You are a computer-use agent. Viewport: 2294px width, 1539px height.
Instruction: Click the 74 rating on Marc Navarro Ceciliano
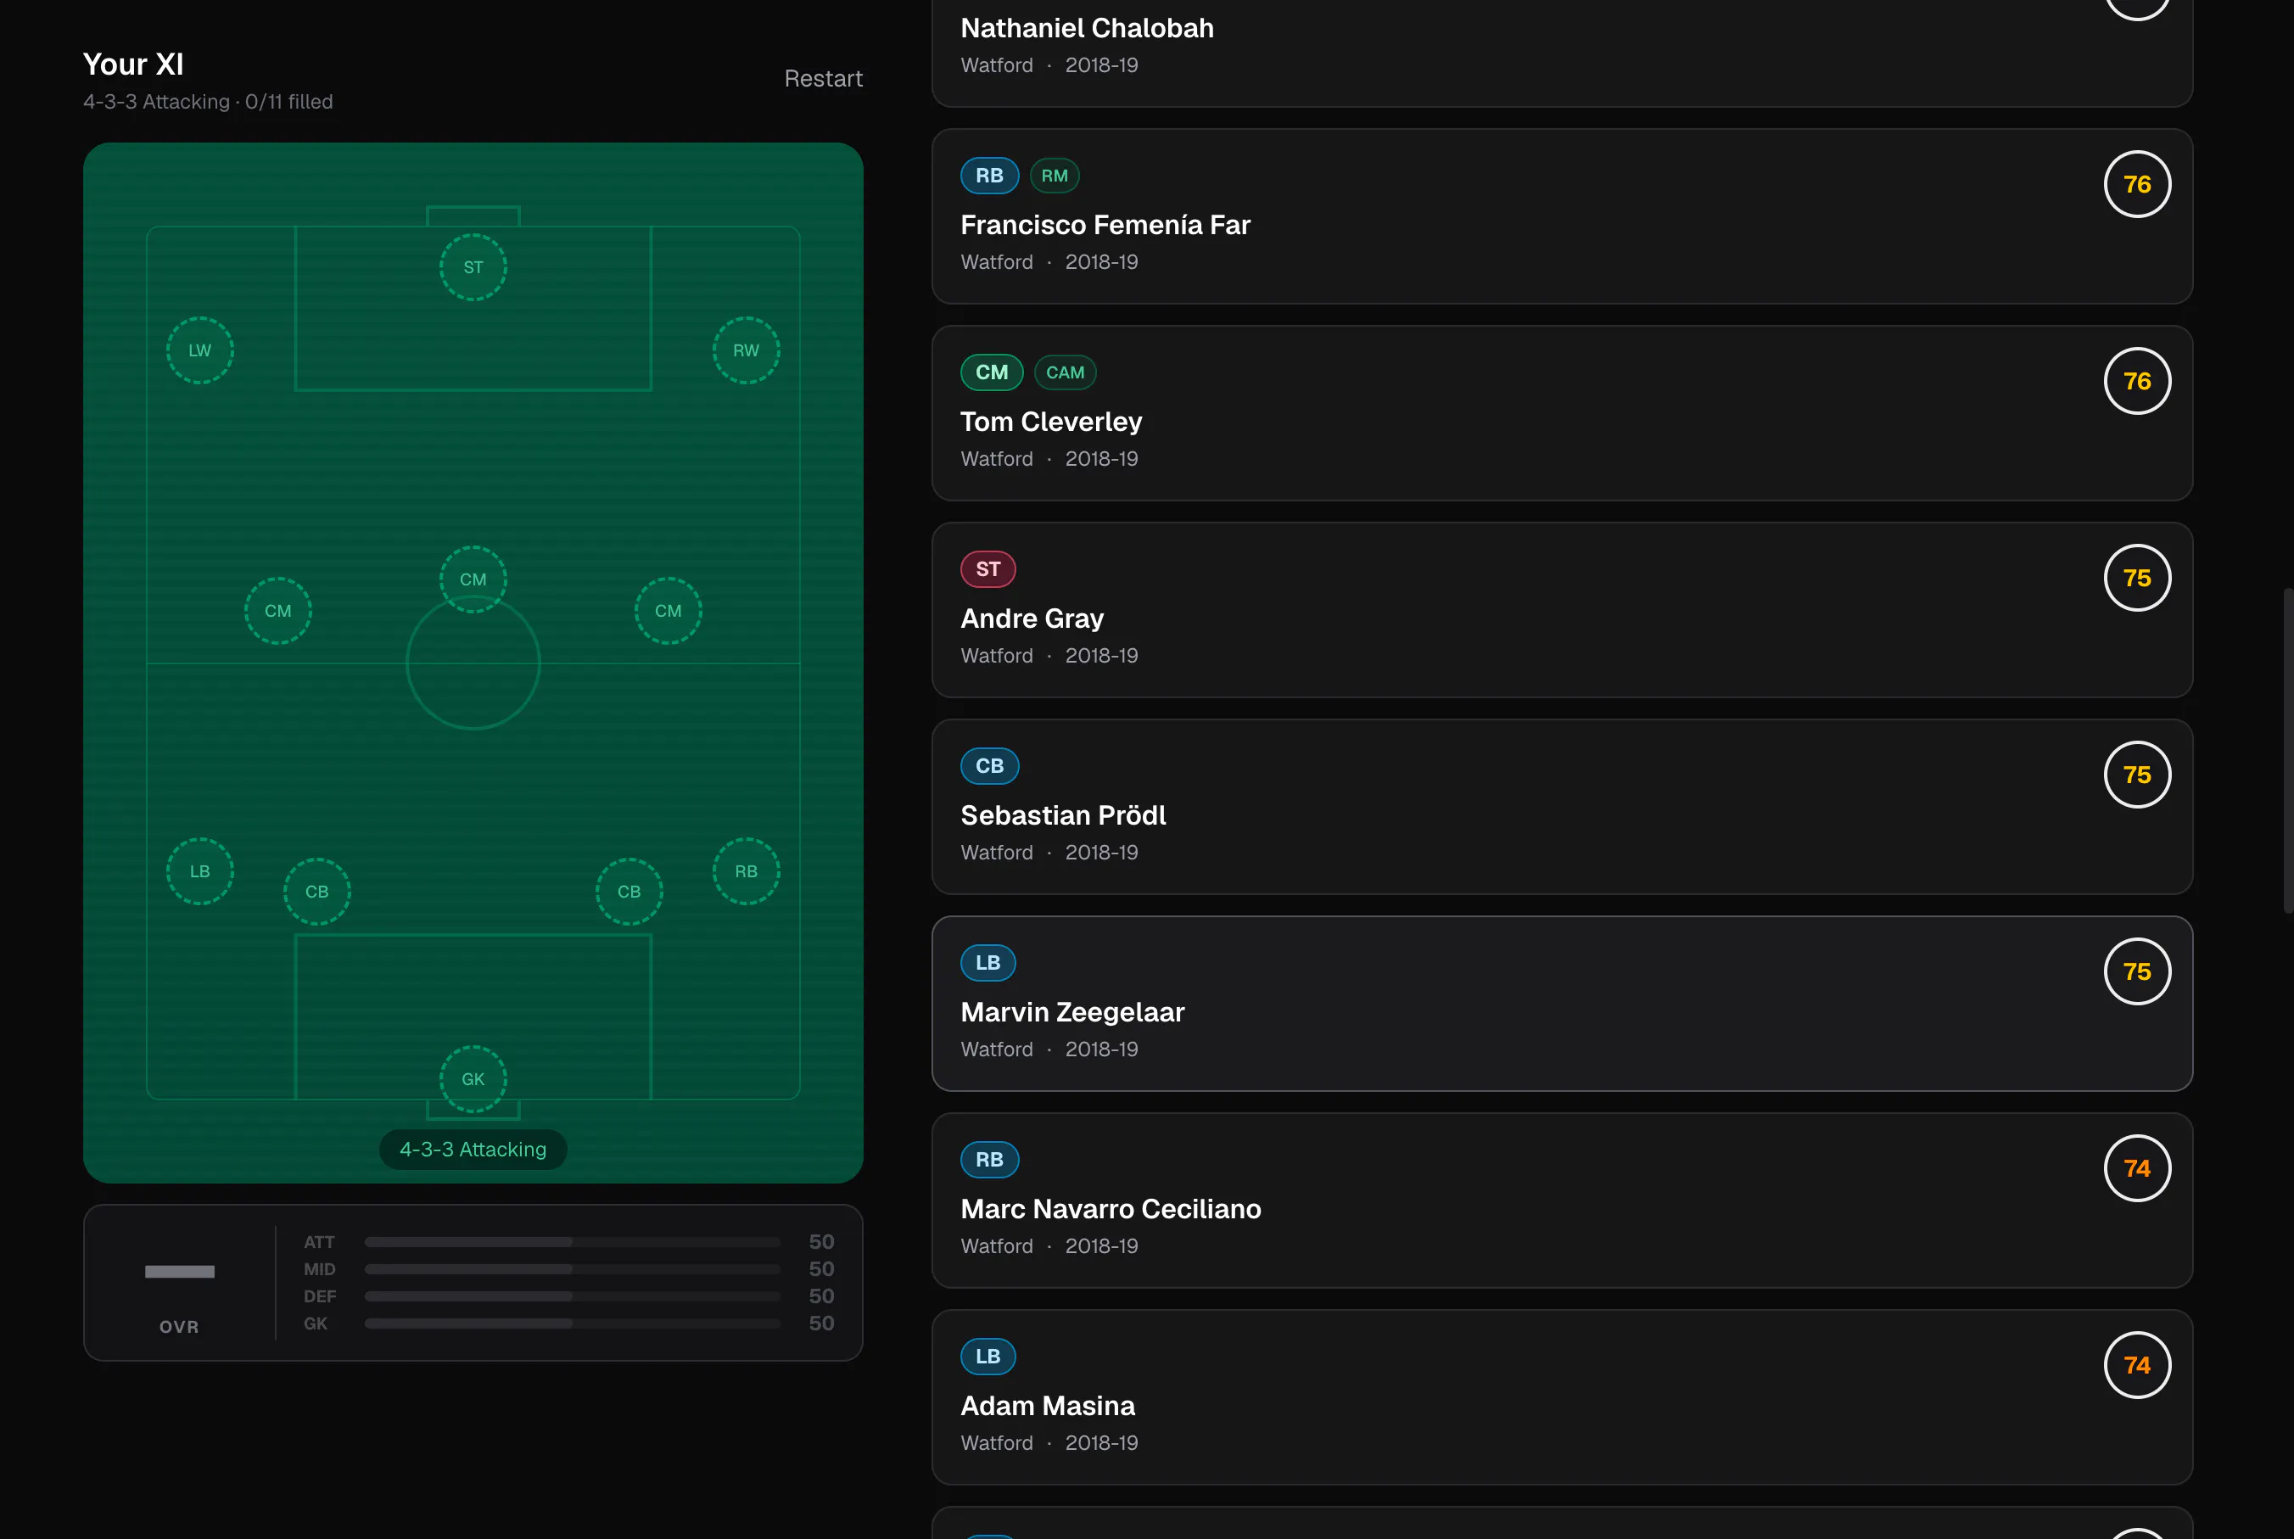[x=2137, y=1168]
